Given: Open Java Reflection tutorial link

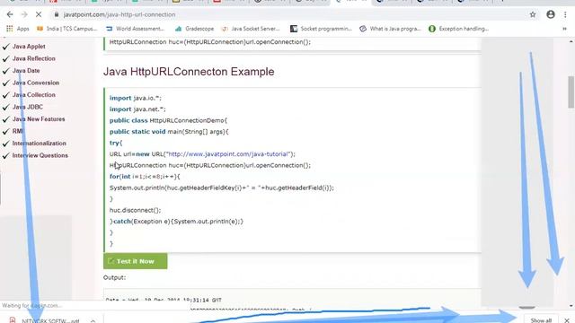Looking at the screenshot, I should [34, 58].
